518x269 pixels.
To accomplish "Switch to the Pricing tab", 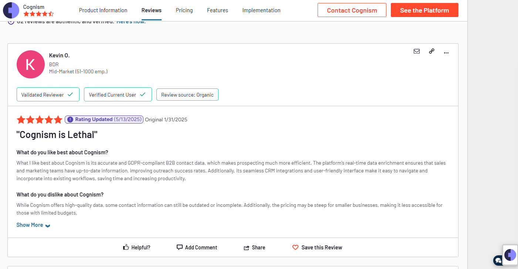I will pyautogui.click(x=184, y=10).
